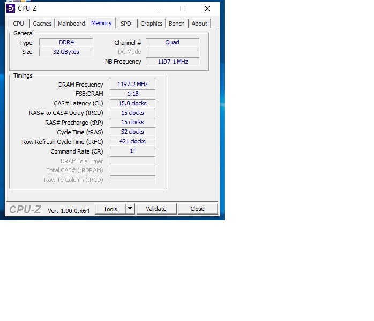Viewport: 374px width, 321px height.
Task: Click the version text Ver. 1.90.0.x64
Action: coord(69,211)
